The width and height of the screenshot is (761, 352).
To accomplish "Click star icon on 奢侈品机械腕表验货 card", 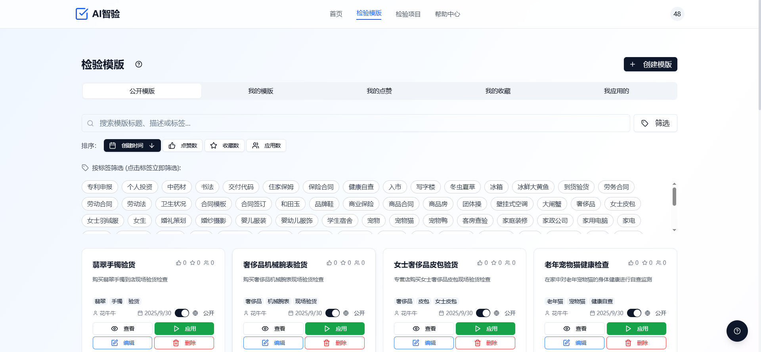I will pos(343,263).
